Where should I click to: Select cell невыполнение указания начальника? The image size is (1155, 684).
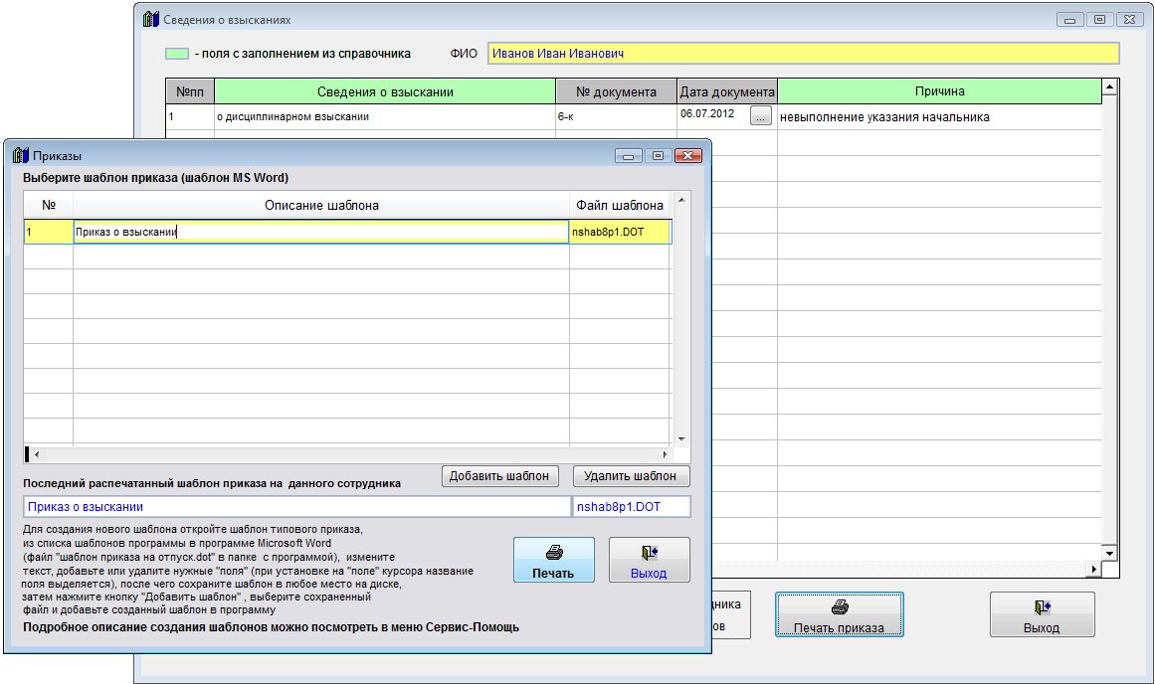pyautogui.click(x=939, y=116)
